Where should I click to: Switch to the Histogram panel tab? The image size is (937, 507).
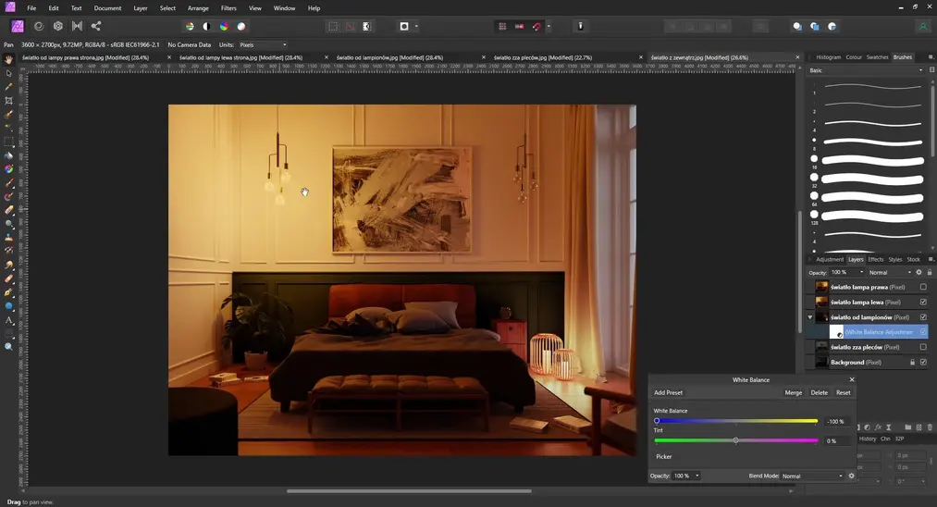tap(828, 57)
